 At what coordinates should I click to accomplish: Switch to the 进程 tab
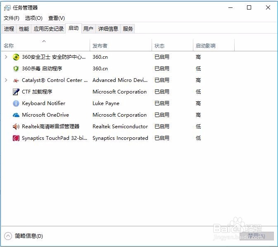point(9,29)
